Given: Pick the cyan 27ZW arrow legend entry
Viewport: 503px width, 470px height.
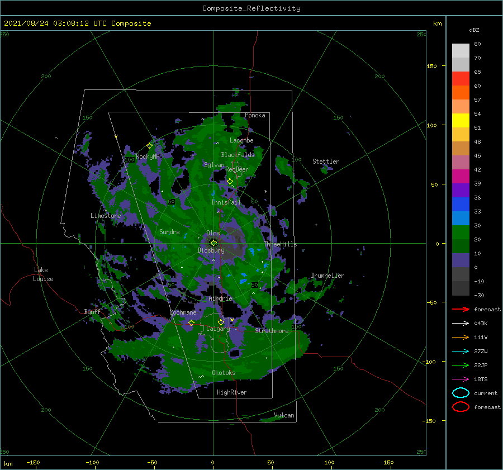Looking at the screenshot, I should click(461, 352).
